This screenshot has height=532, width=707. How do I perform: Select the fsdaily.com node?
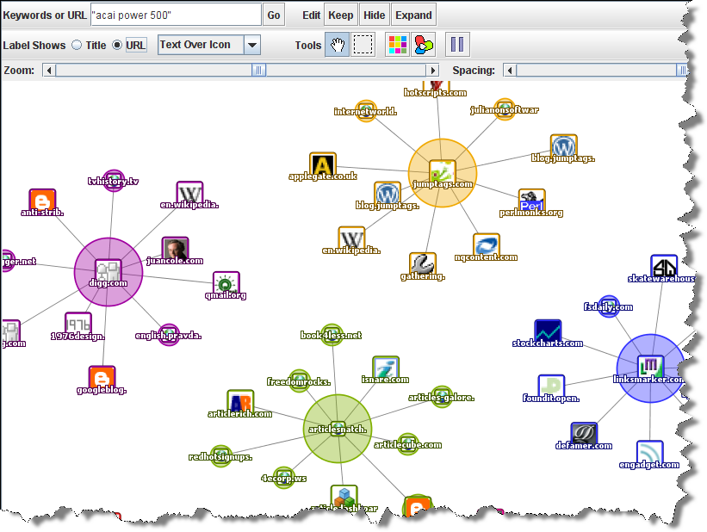tap(609, 306)
